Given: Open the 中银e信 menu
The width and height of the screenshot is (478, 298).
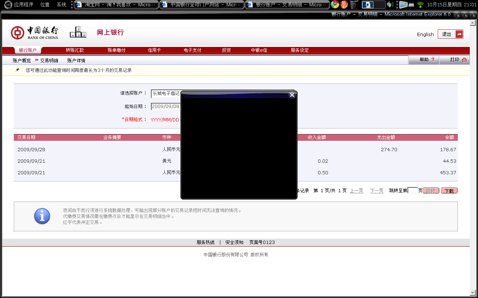Looking at the screenshot, I should click(259, 50).
